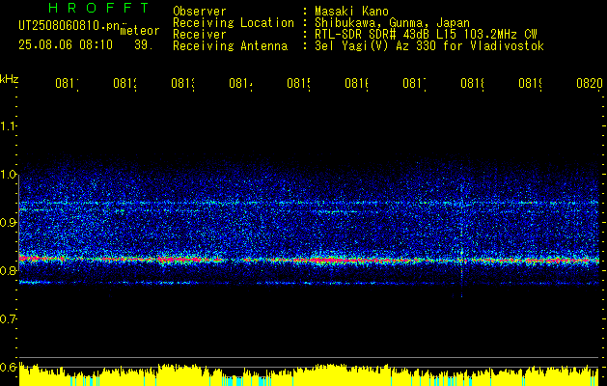
Task: Click the word meteor
Action: click(140, 31)
